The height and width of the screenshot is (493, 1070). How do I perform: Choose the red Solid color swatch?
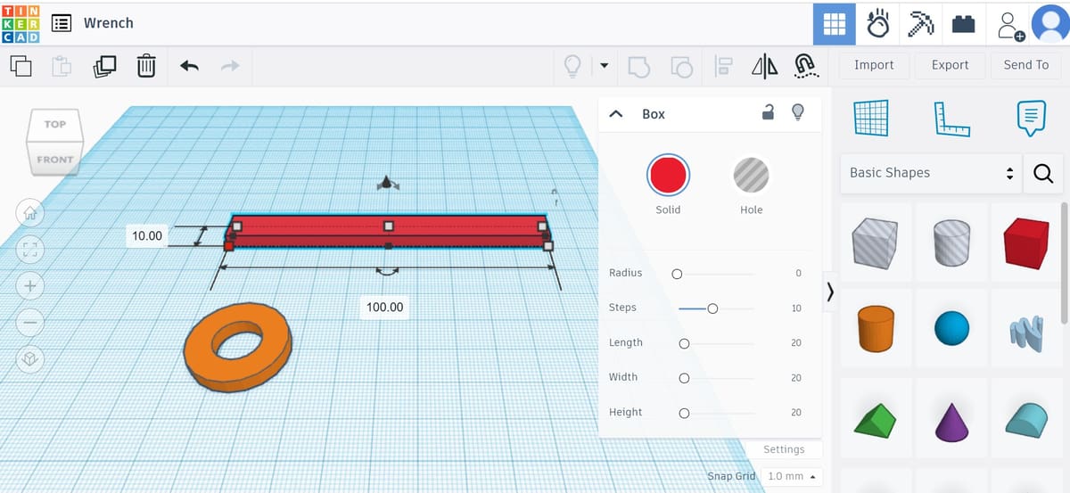click(x=667, y=175)
